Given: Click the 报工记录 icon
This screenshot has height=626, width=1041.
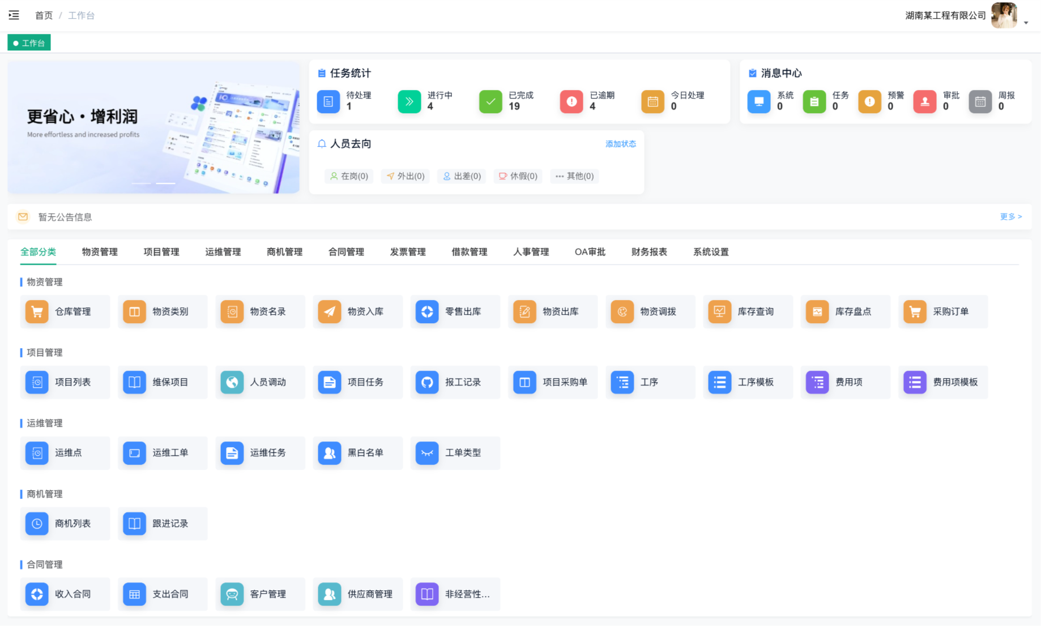Looking at the screenshot, I should coord(427,382).
